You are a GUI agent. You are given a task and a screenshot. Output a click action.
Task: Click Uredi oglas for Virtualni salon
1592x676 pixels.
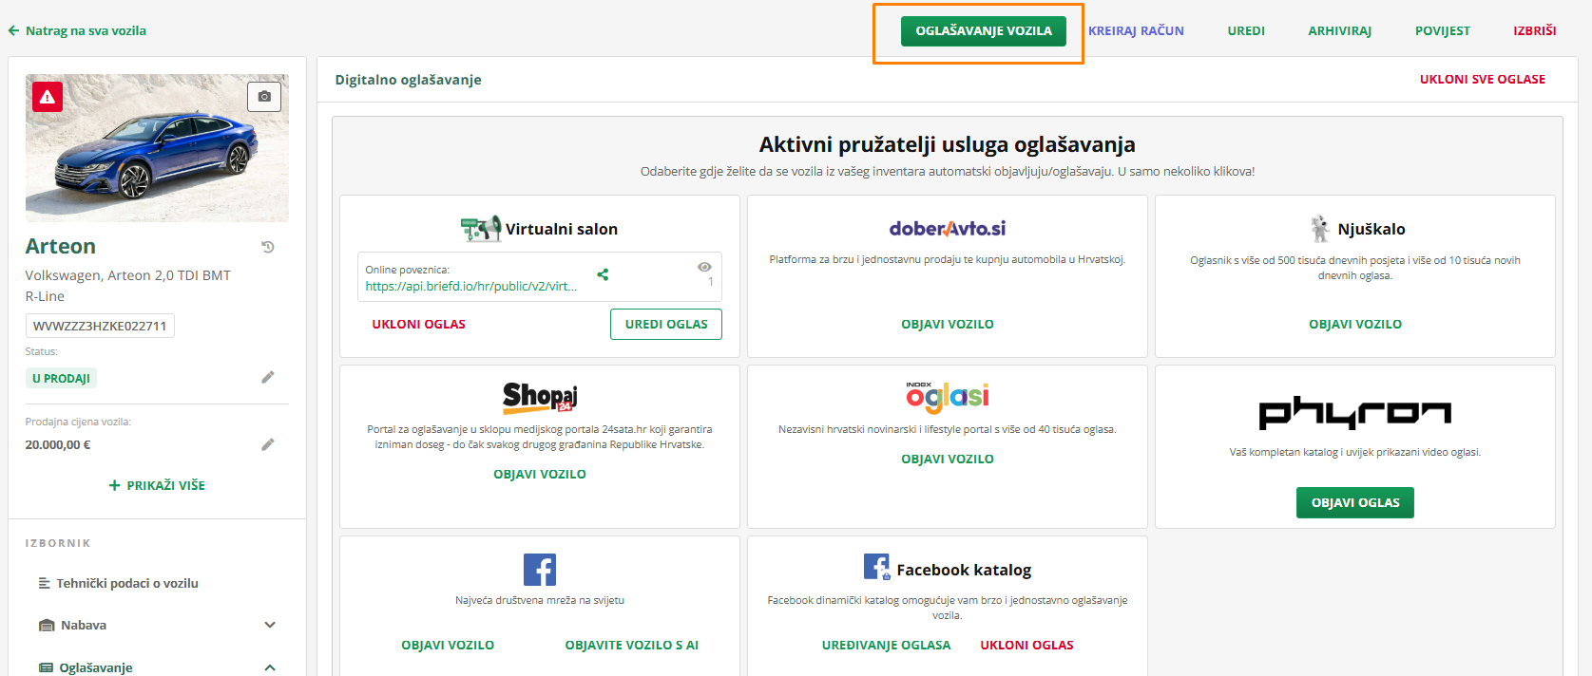[x=666, y=324]
